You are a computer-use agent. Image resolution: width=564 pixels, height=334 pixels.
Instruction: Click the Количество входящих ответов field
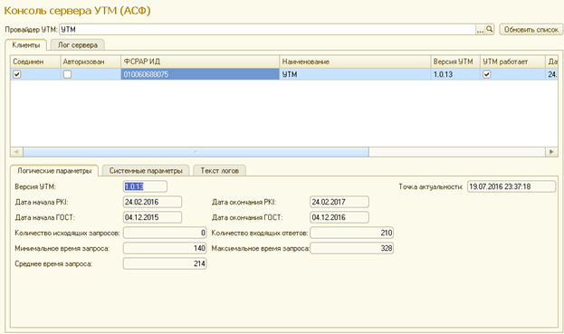coord(352,233)
